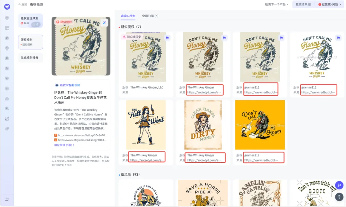Open the scan frame icon in the sidebar
This screenshot has height=207, width=346.
point(7,119)
